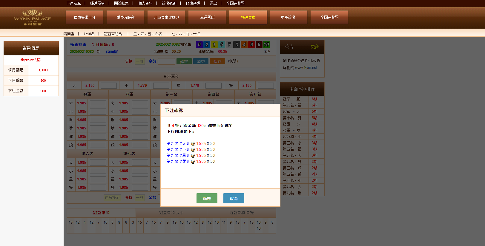Select the 幸運飛艇 game button

point(207,17)
